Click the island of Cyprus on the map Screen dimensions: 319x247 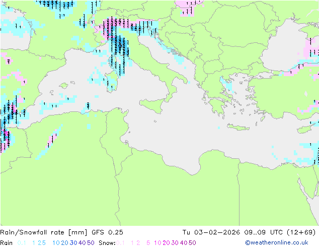(306, 129)
